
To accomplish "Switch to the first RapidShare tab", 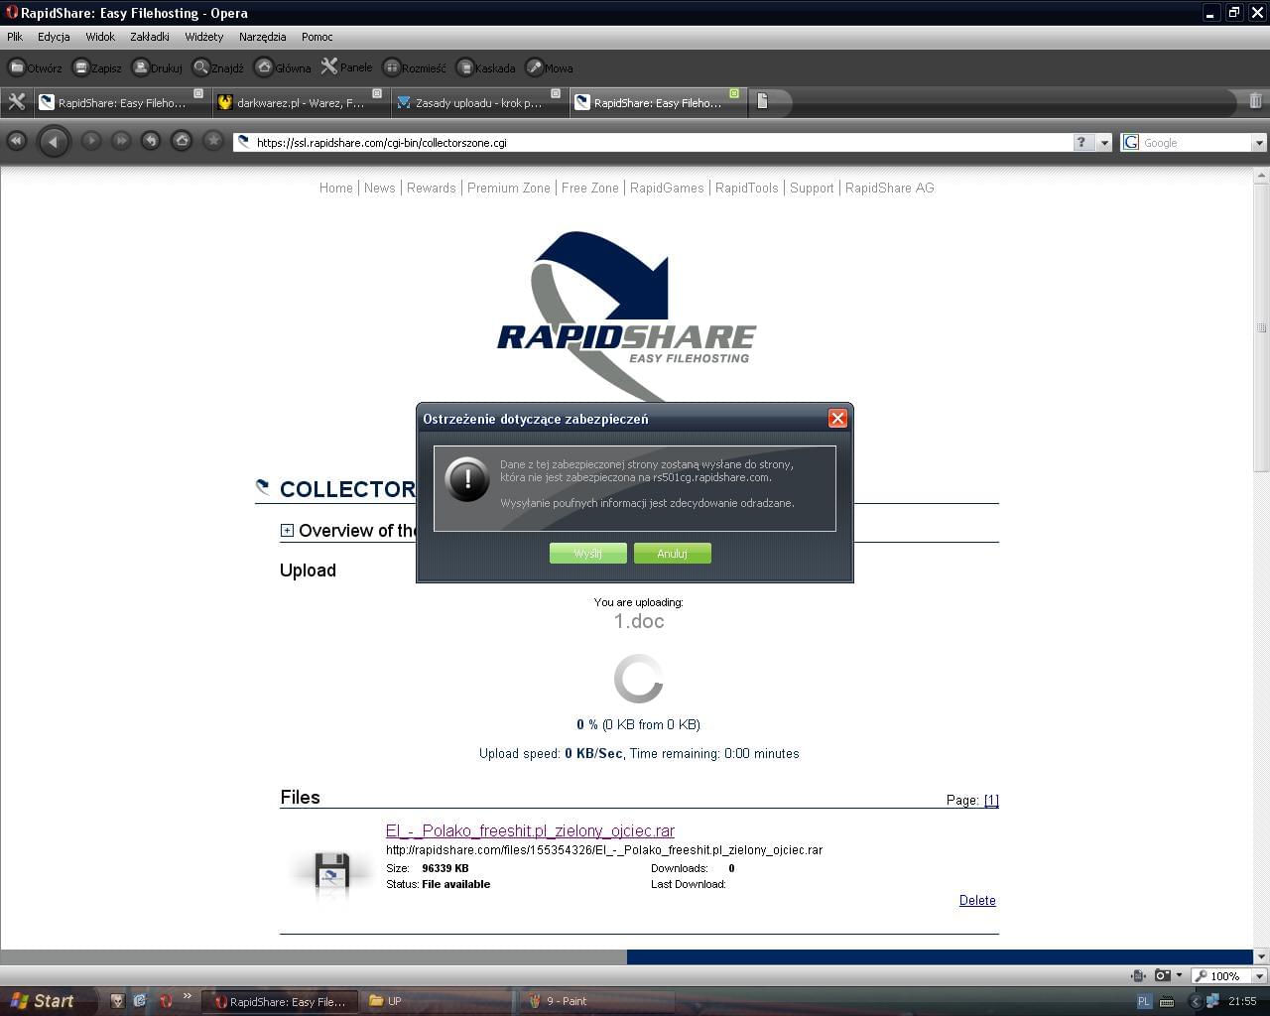I will pyautogui.click(x=121, y=102).
